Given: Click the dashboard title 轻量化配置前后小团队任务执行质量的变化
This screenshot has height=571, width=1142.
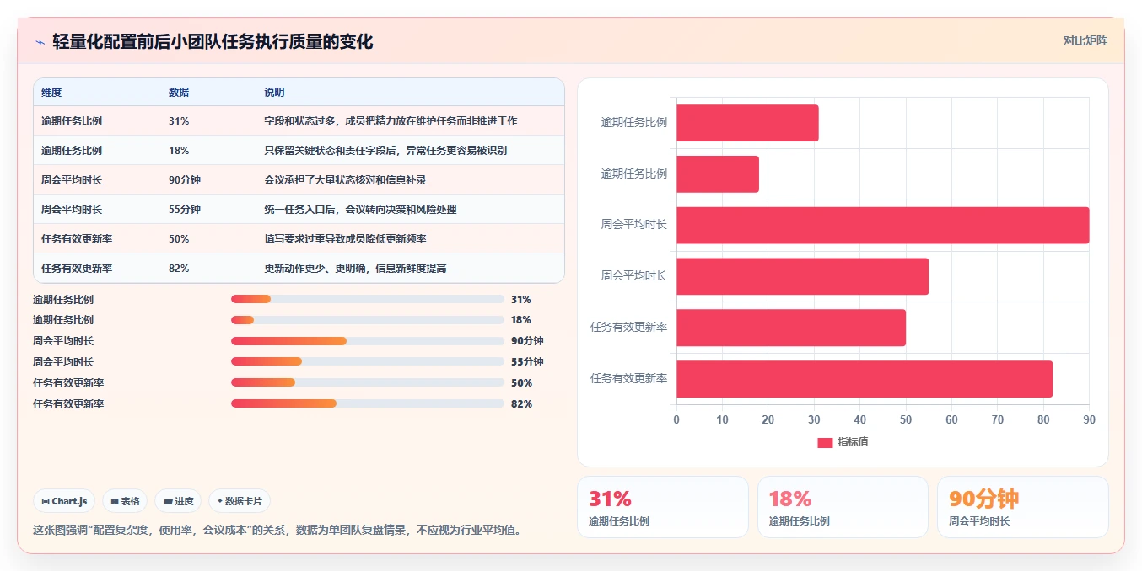Looking at the screenshot, I should pyautogui.click(x=213, y=41).
